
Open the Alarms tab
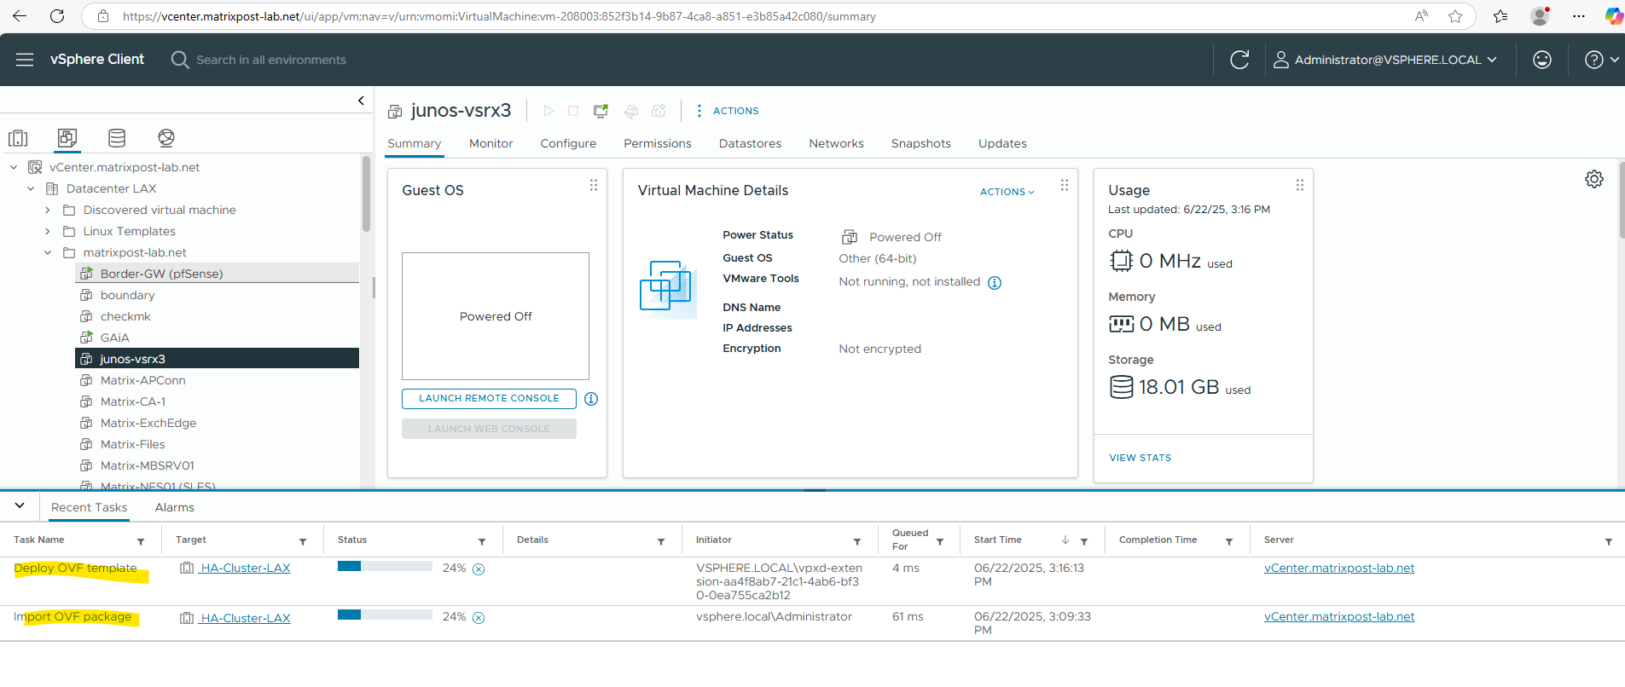175,507
